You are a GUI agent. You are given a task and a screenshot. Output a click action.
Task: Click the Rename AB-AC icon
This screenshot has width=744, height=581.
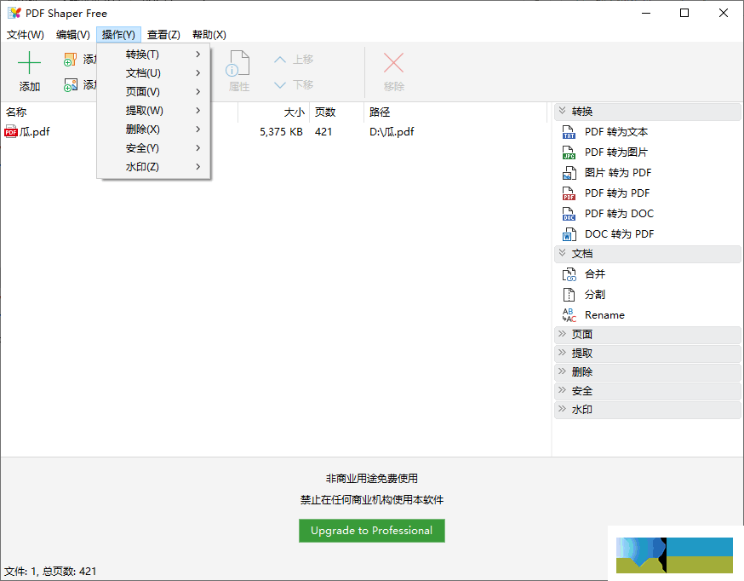569,315
